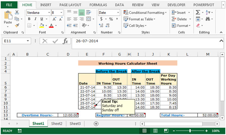Switch to the PAGE LAYOUT tab
The height and width of the screenshot is (135, 226).
[70, 5]
